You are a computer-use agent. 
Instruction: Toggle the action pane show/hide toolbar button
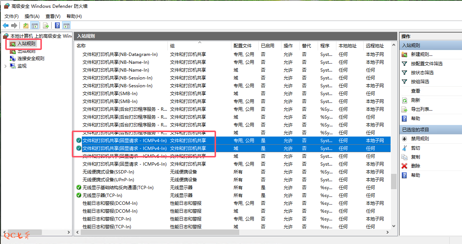67,25
